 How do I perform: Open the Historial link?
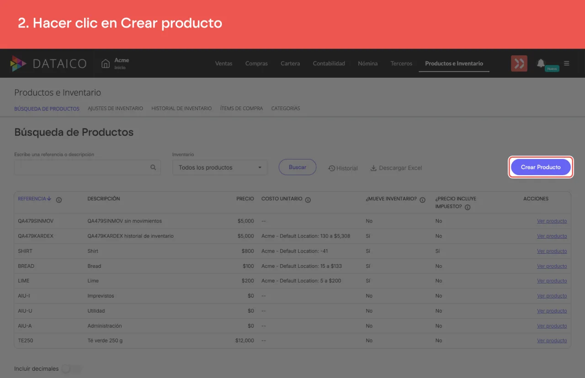343,168
